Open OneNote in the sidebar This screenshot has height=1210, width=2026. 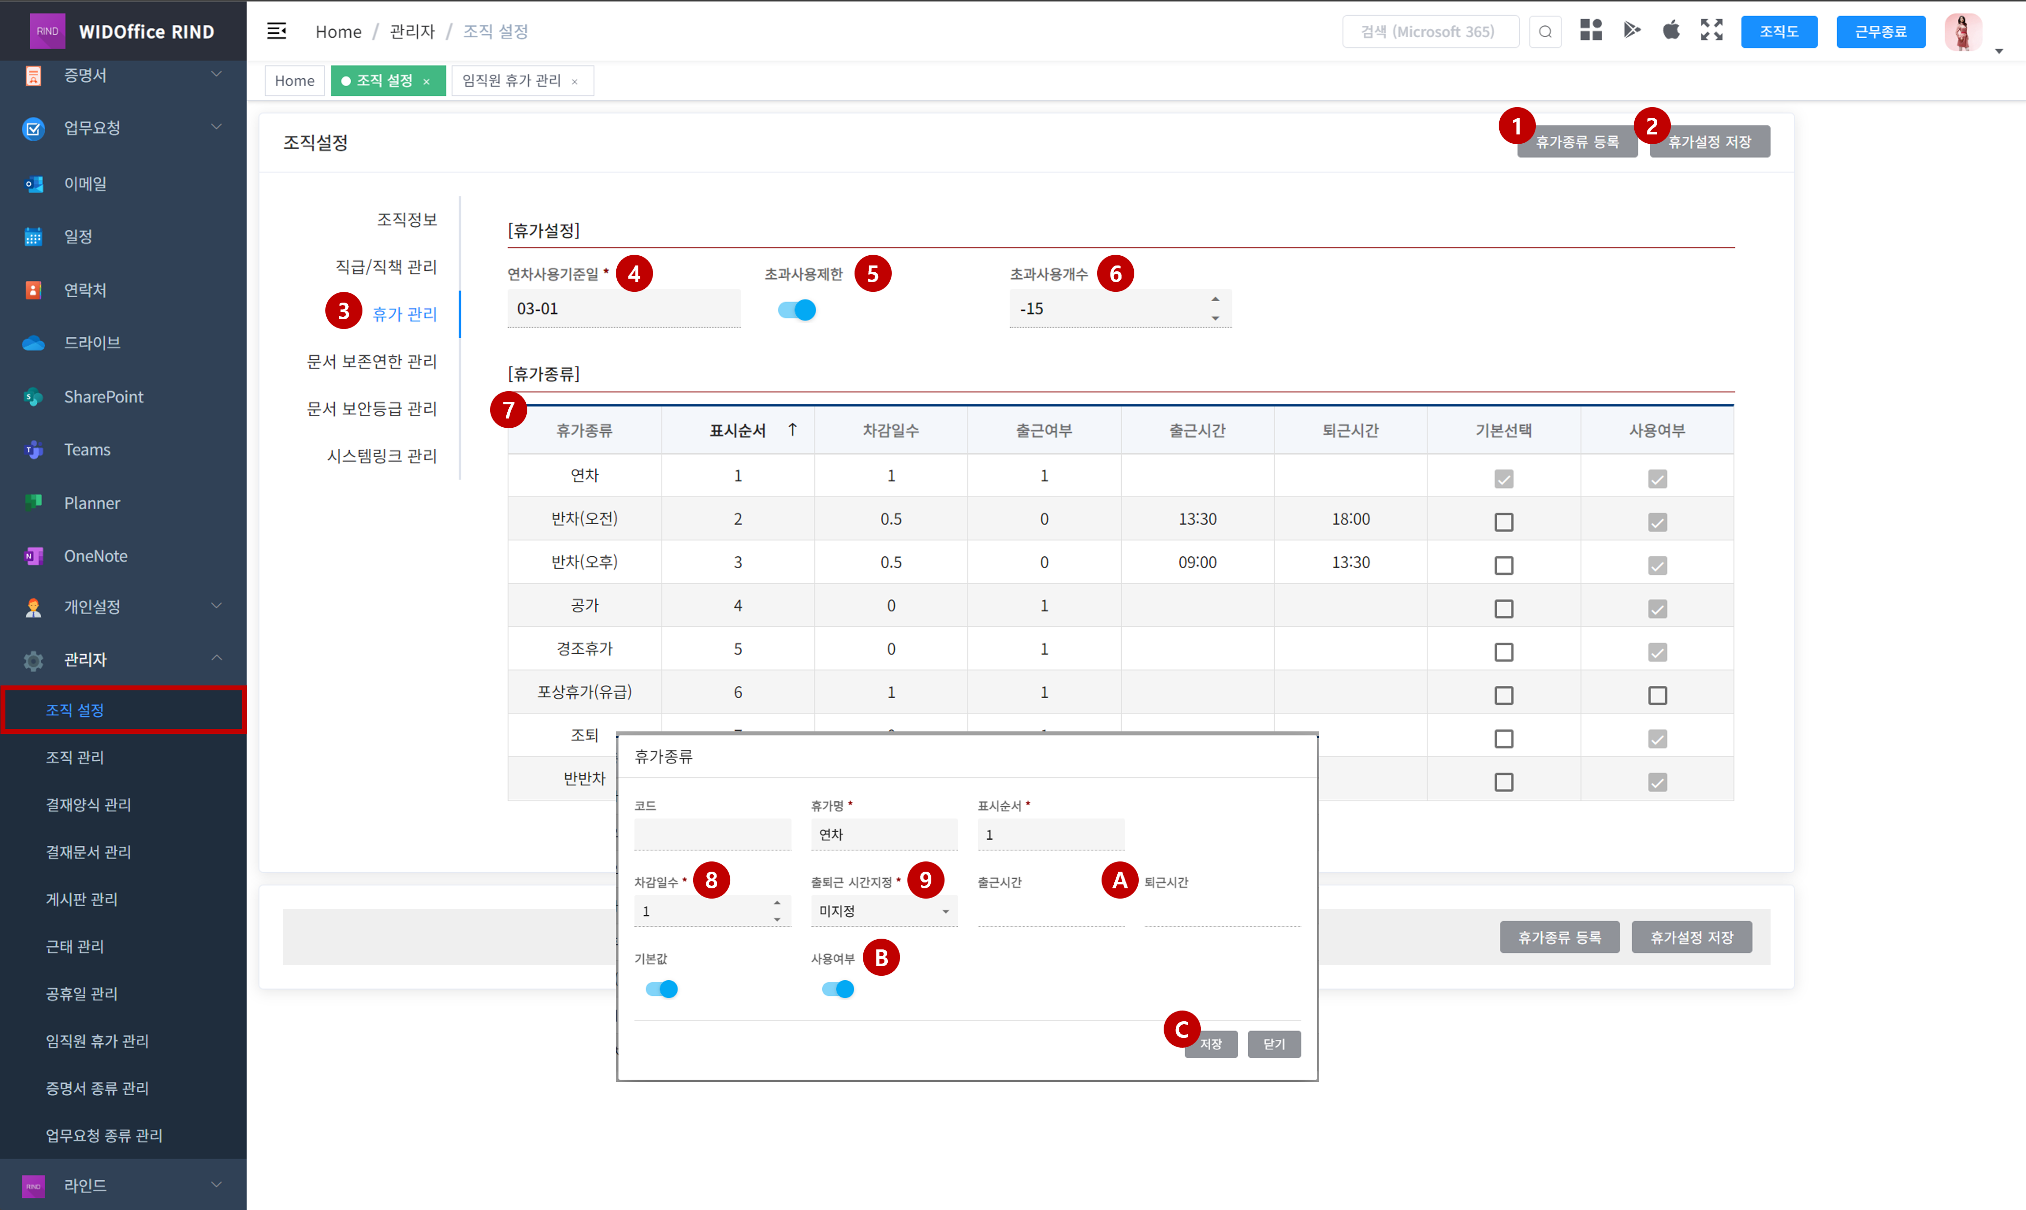click(x=95, y=555)
